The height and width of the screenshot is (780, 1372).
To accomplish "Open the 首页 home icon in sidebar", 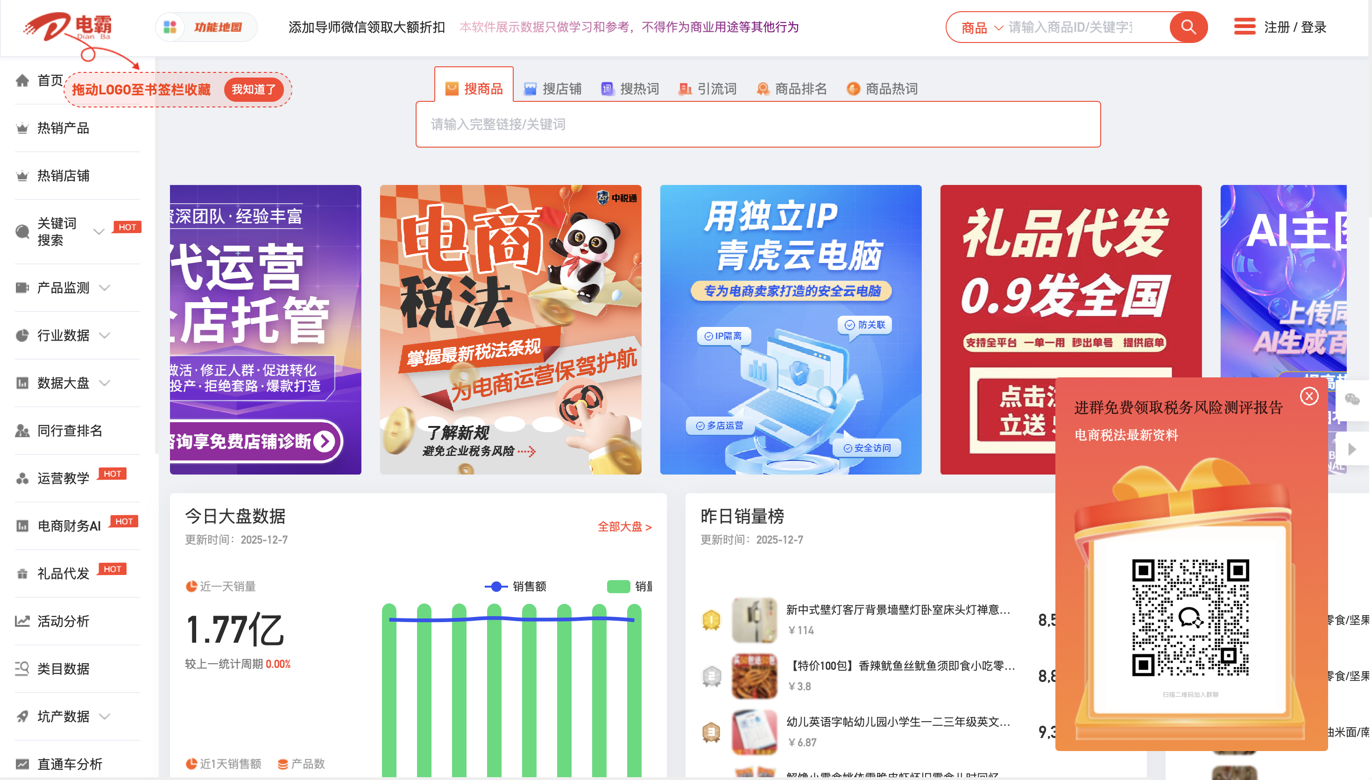I will 22,80.
